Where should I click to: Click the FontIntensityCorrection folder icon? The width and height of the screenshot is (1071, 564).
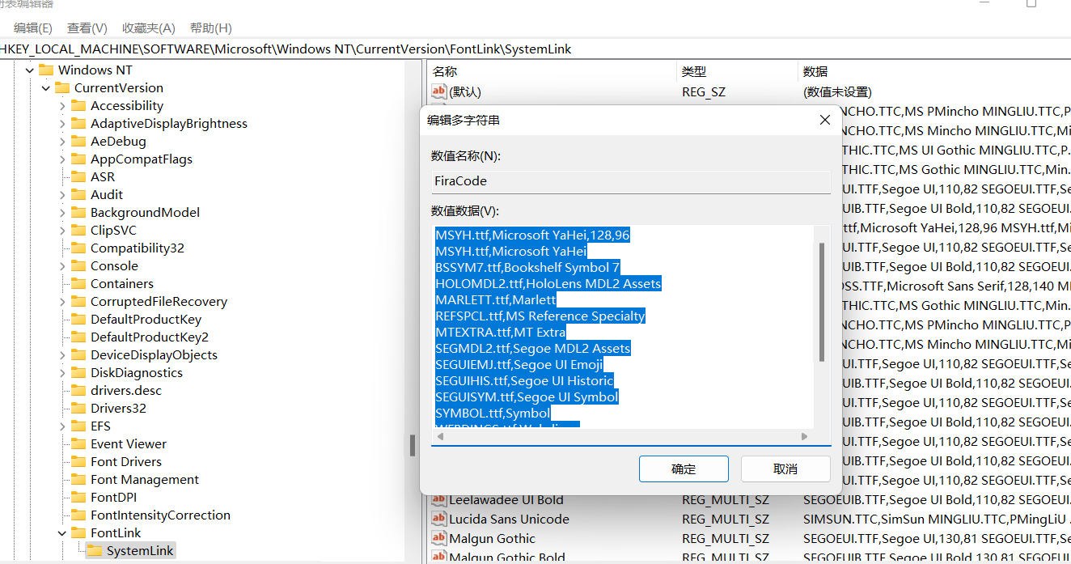[x=78, y=515]
